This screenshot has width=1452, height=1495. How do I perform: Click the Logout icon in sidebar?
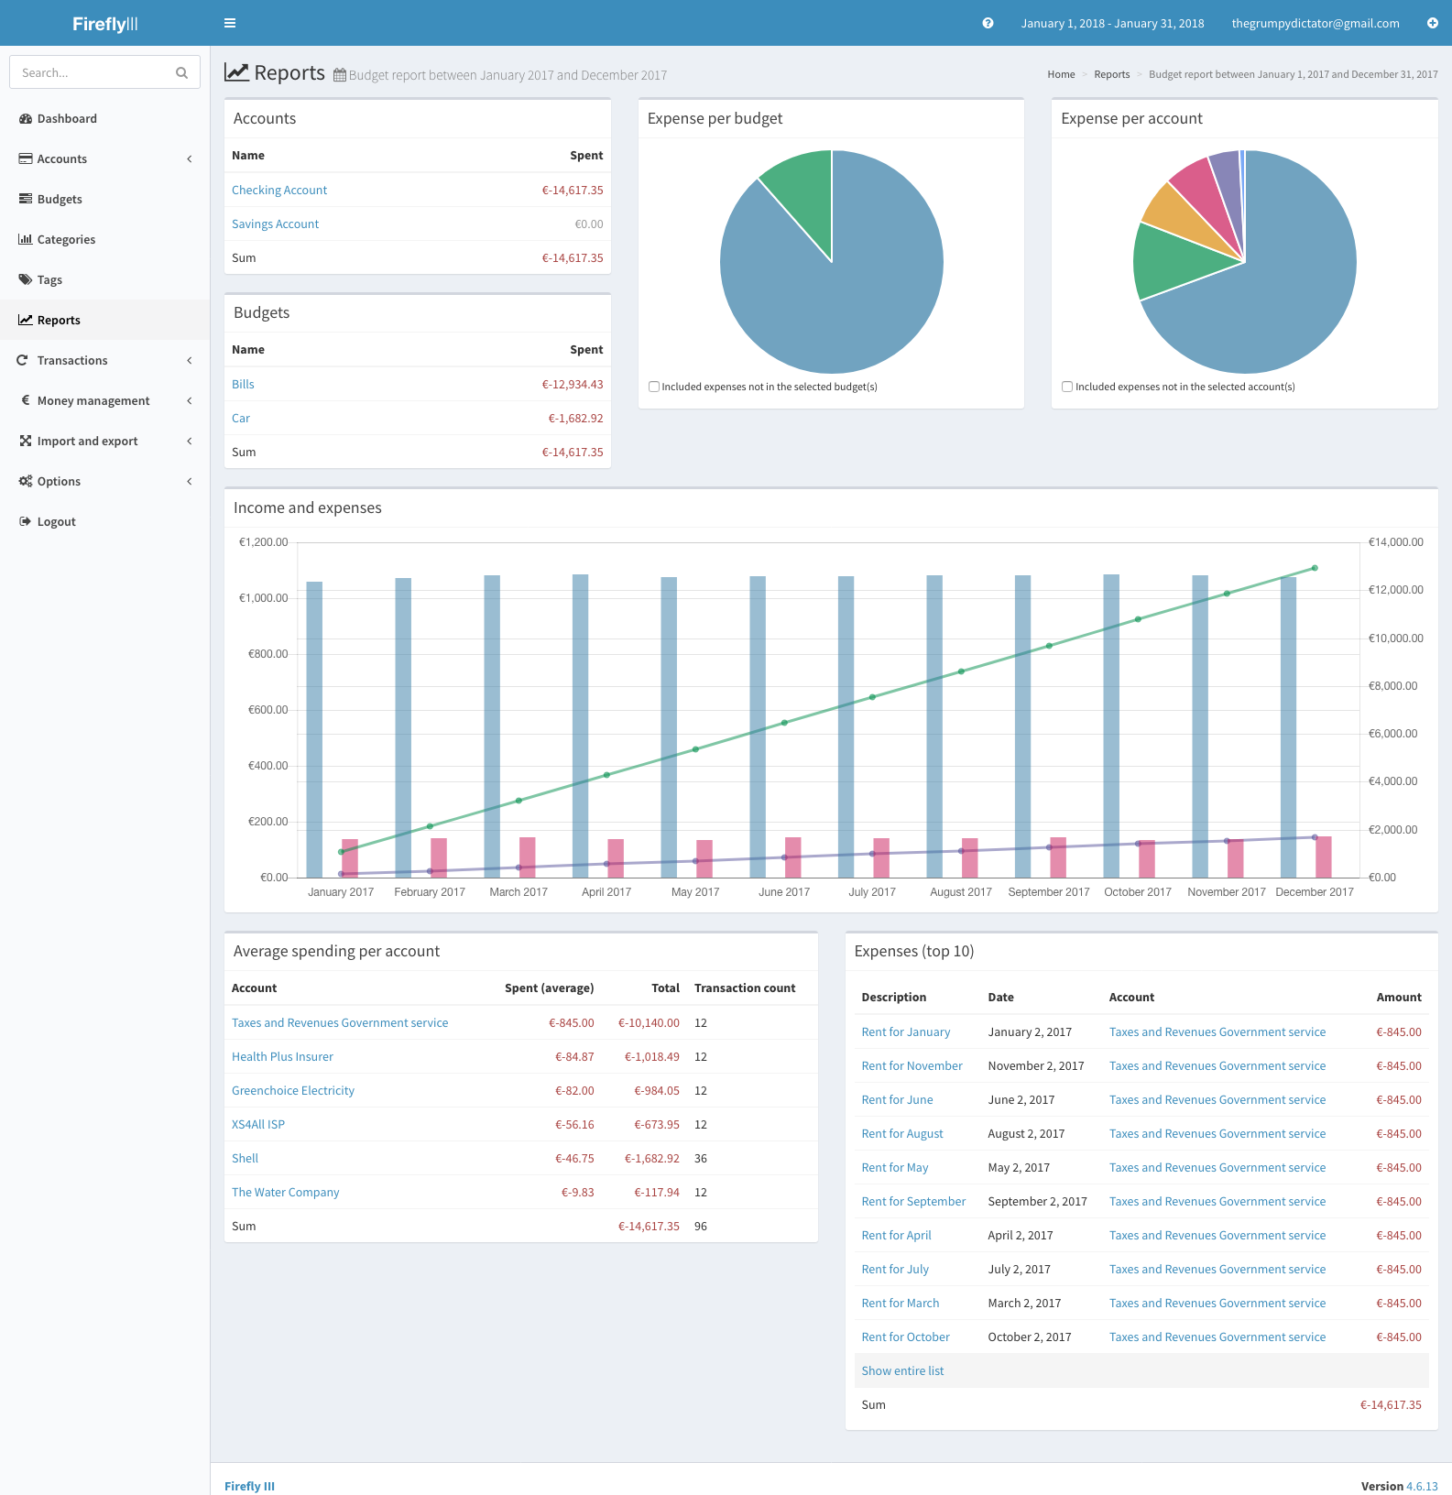[26, 522]
